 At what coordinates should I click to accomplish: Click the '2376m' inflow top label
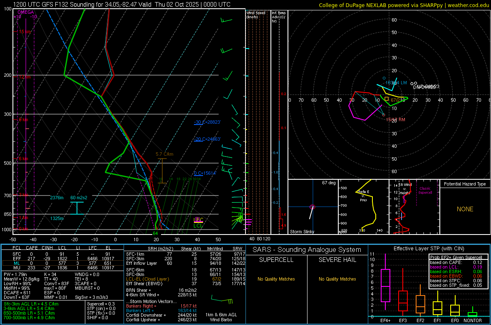tap(57, 198)
